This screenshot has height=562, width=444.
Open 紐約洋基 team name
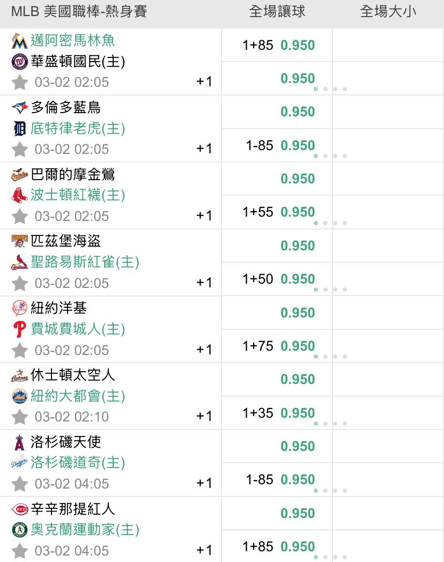59,308
